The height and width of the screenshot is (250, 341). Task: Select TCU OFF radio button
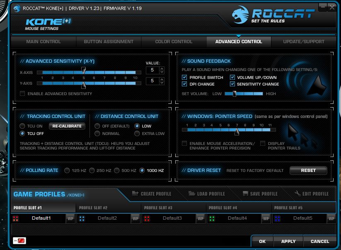pyautogui.click(x=22, y=133)
